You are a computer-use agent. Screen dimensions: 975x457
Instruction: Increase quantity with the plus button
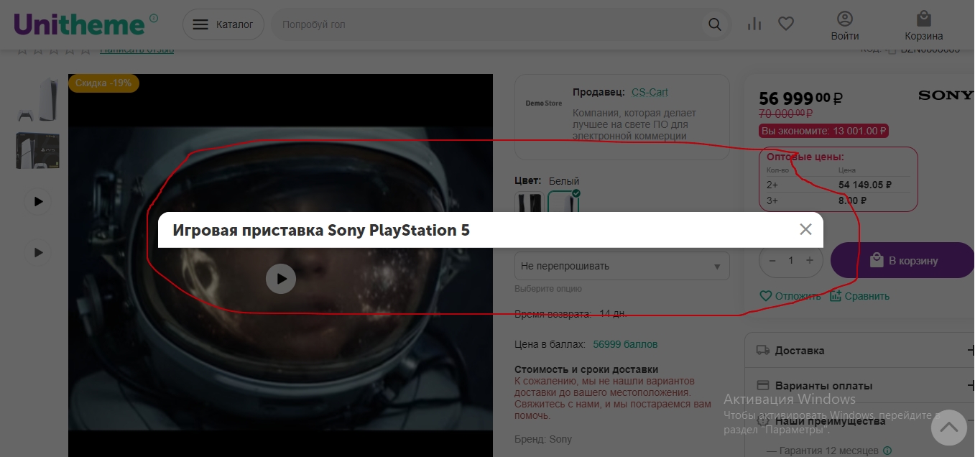coord(810,260)
